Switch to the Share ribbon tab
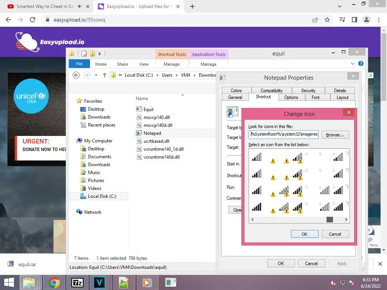Viewport: 387px width, 290px height. [123, 64]
